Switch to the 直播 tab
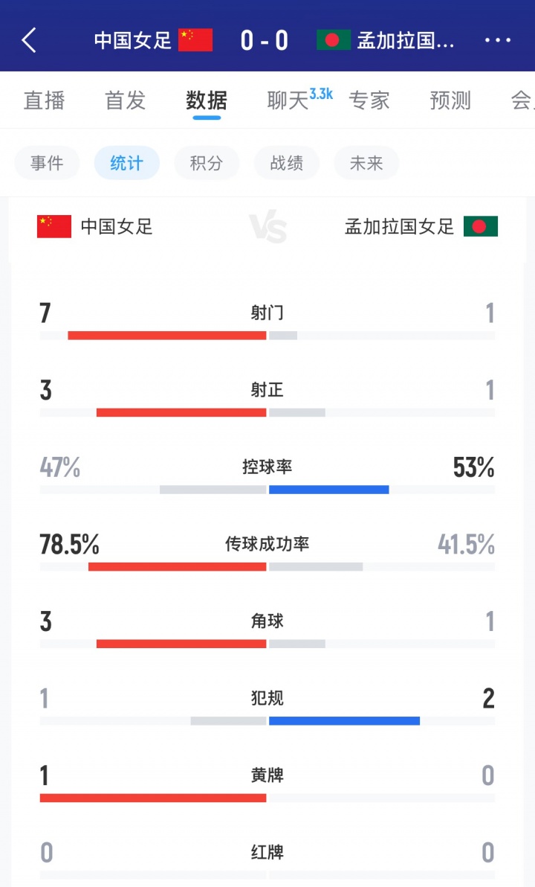The height and width of the screenshot is (887, 535). [x=44, y=100]
